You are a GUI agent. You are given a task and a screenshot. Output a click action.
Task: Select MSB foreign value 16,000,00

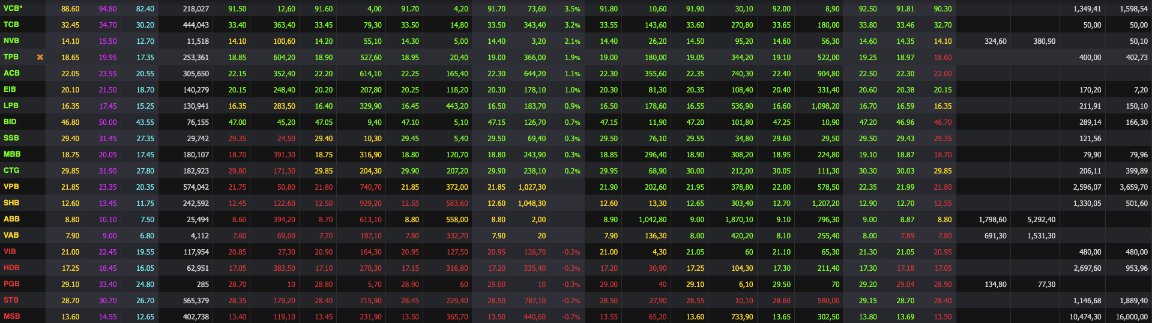click(x=1132, y=317)
